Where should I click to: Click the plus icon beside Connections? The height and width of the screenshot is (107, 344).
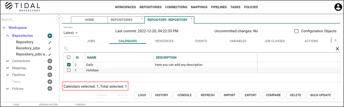[x=49, y=61]
